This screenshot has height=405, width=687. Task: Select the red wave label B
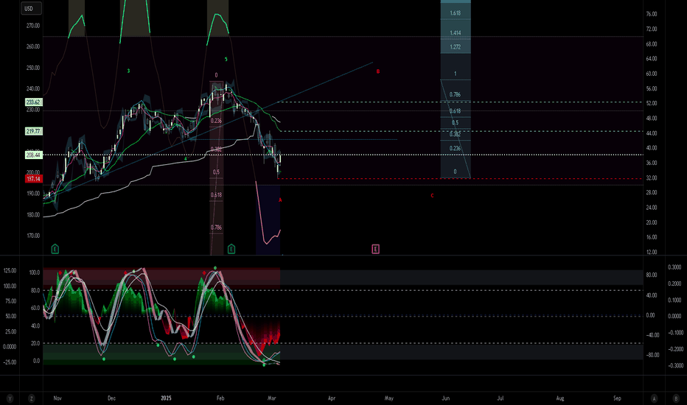click(x=378, y=71)
